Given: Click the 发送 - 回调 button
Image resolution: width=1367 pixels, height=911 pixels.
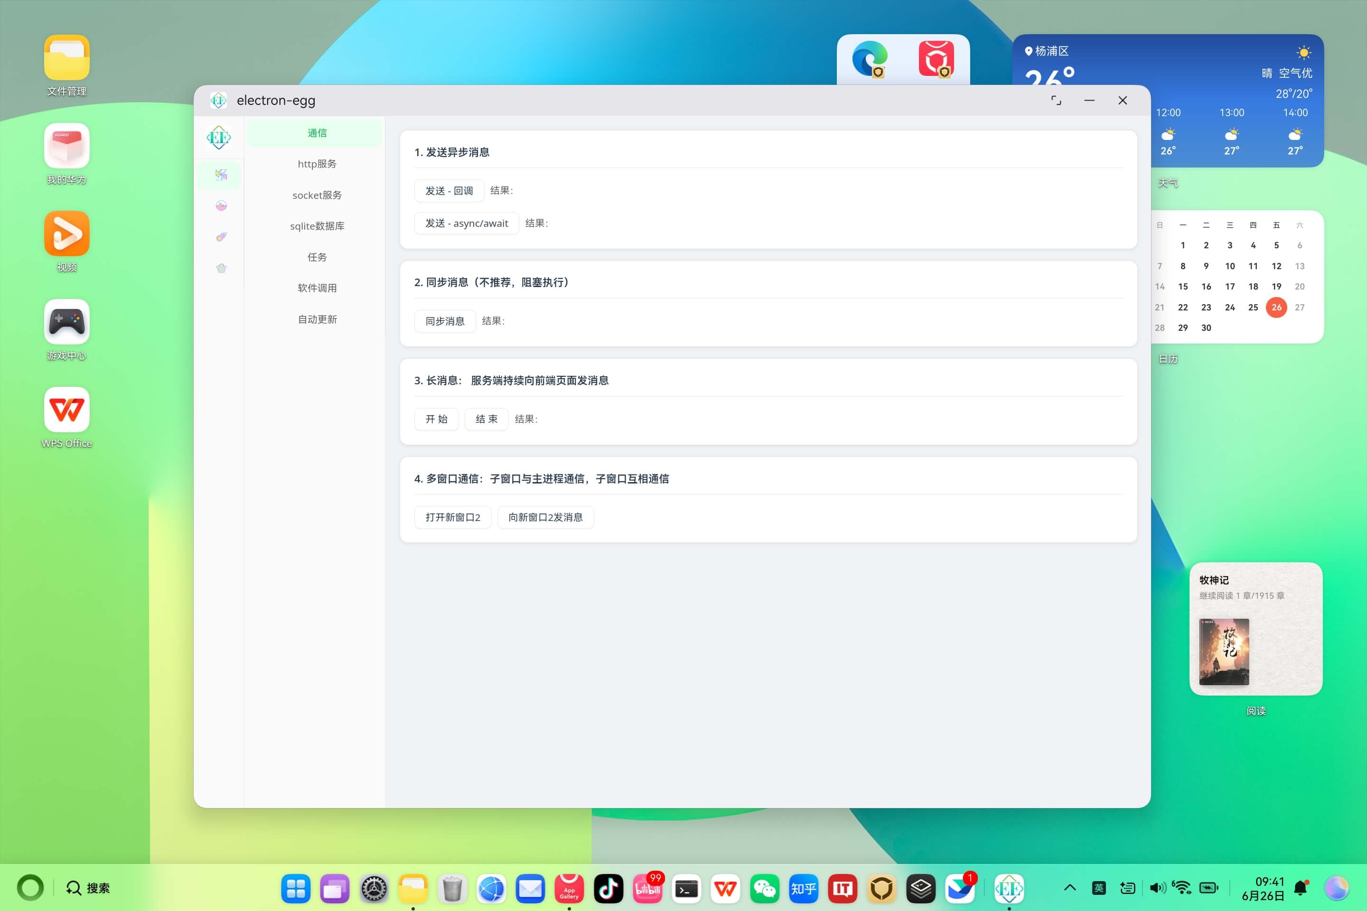Looking at the screenshot, I should pyautogui.click(x=449, y=191).
